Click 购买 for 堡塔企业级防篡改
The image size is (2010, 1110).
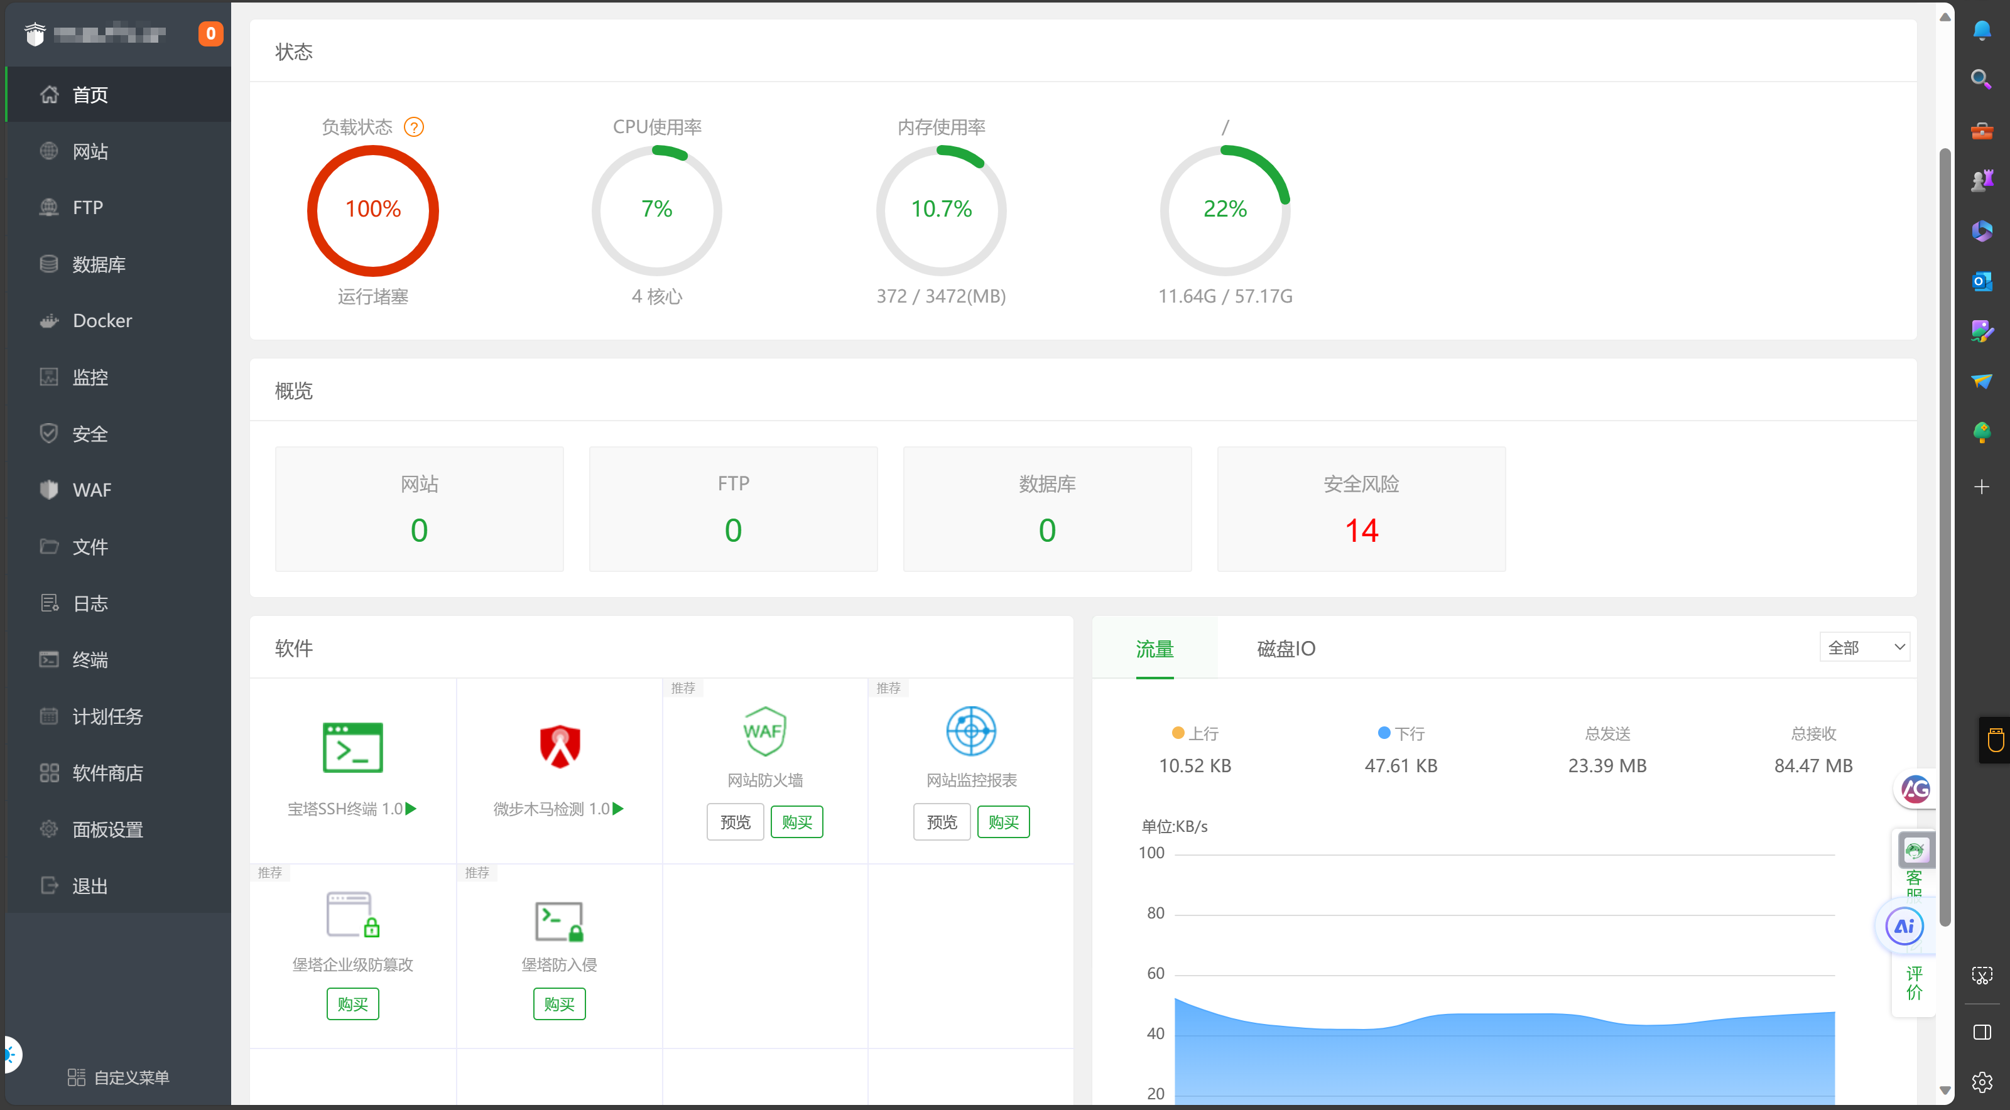(352, 1004)
